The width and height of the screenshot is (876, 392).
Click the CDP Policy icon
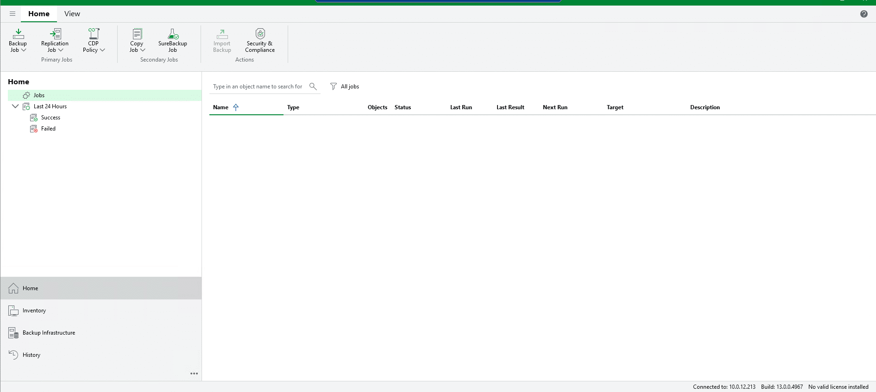pos(94,34)
